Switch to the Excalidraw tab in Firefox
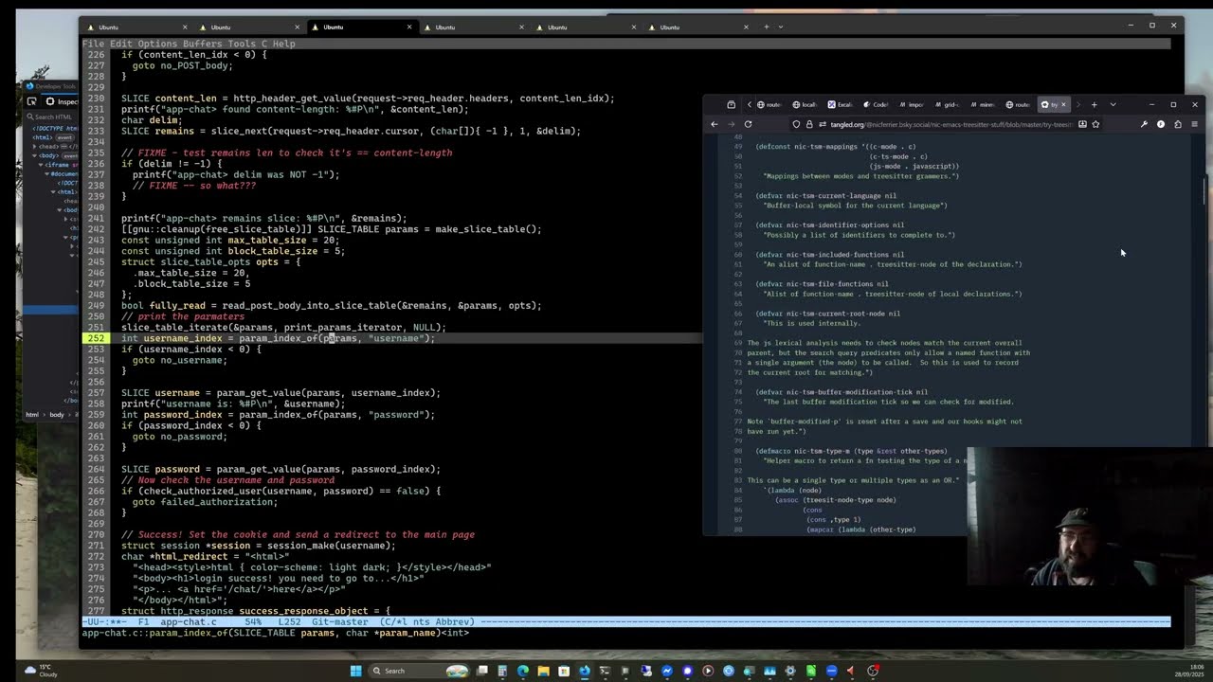This screenshot has height=682, width=1213. click(x=841, y=104)
